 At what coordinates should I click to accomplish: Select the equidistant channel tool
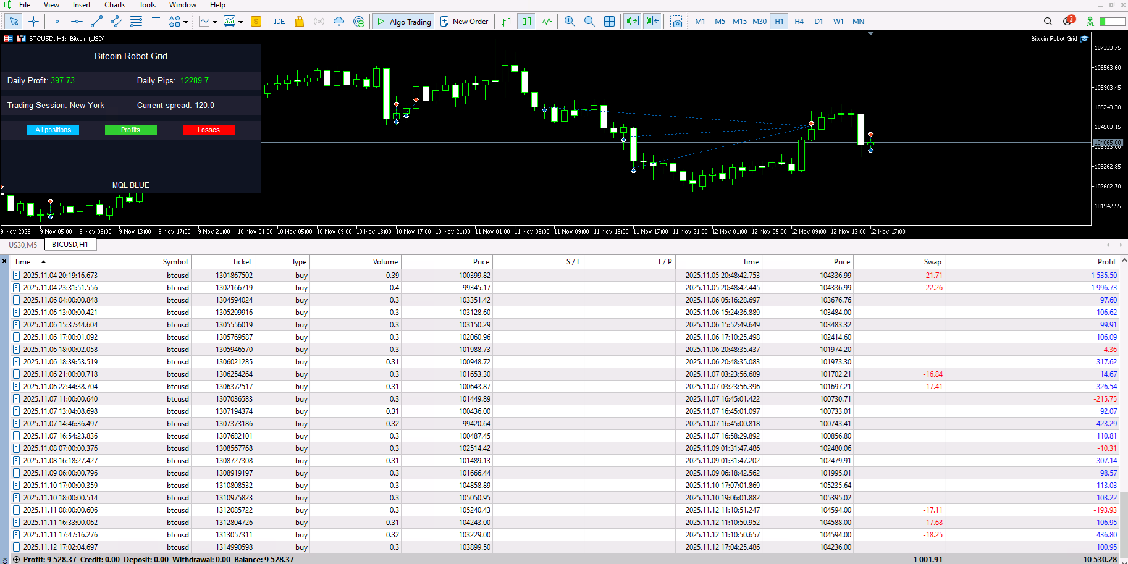coord(116,22)
